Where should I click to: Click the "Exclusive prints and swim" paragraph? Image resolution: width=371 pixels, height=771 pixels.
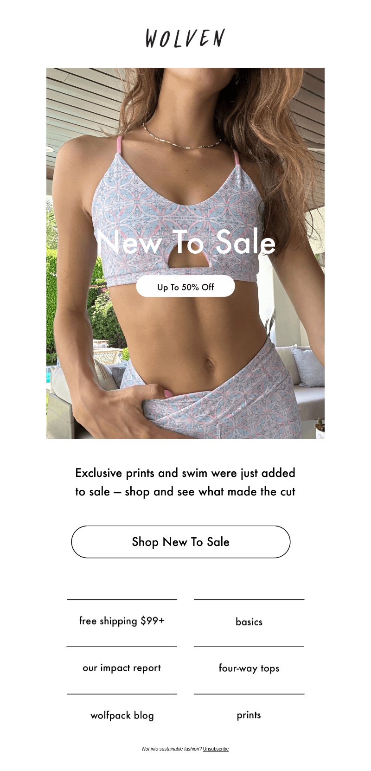click(x=185, y=482)
